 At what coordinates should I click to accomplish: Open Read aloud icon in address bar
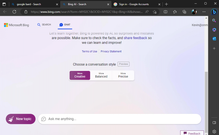click(147, 12)
